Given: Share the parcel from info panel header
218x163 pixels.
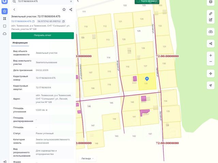Looking at the screenshot, I should (71, 10).
